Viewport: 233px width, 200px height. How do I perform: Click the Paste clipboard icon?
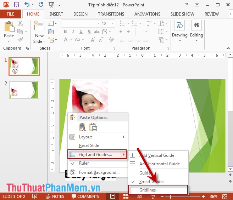pyautogui.click(x=9, y=27)
